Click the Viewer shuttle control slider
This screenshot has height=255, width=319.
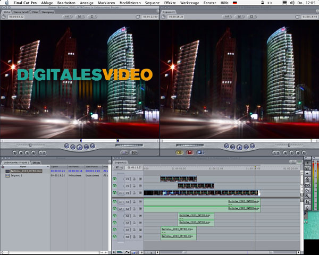(x=30, y=145)
